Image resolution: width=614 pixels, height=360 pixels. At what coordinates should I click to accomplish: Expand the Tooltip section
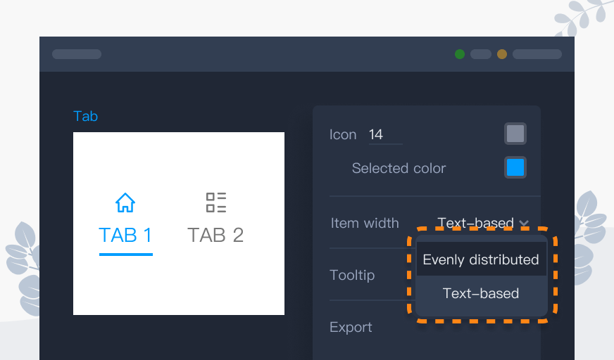coord(352,275)
